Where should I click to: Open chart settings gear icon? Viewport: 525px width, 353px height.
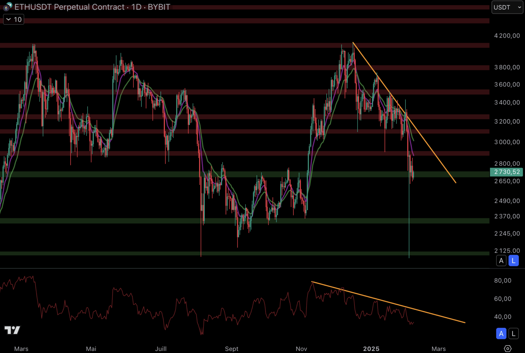(x=507, y=348)
